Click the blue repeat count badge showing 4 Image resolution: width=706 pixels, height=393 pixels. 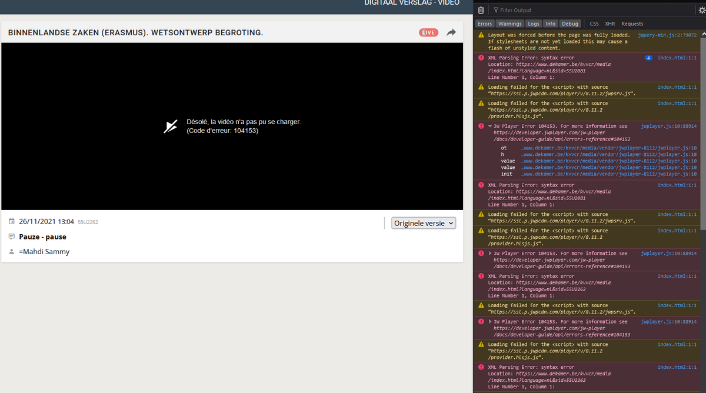point(648,58)
